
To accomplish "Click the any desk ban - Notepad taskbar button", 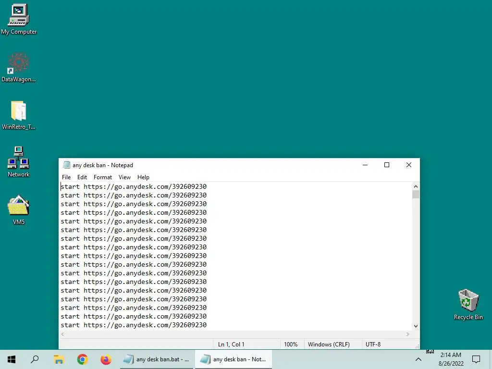I will pos(234,359).
